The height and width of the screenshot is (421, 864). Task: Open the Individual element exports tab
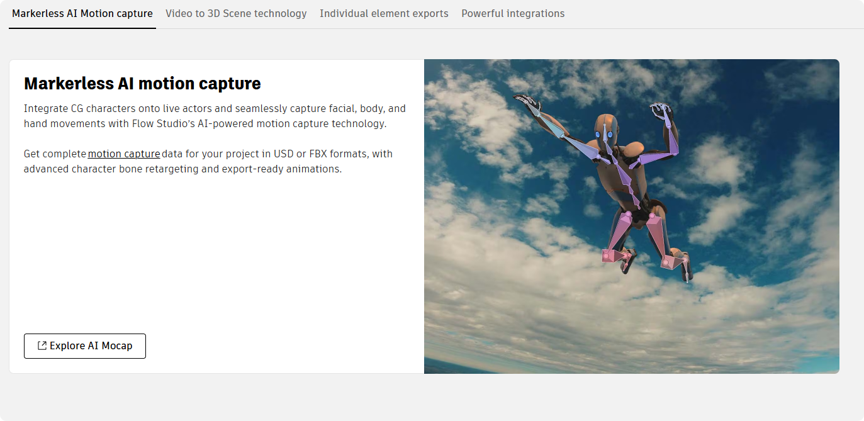pyautogui.click(x=384, y=13)
